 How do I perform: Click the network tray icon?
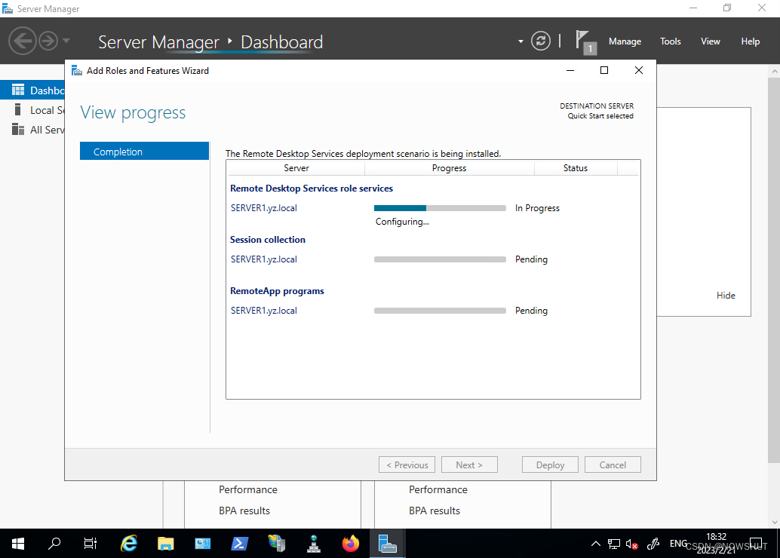[x=614, y=544]
